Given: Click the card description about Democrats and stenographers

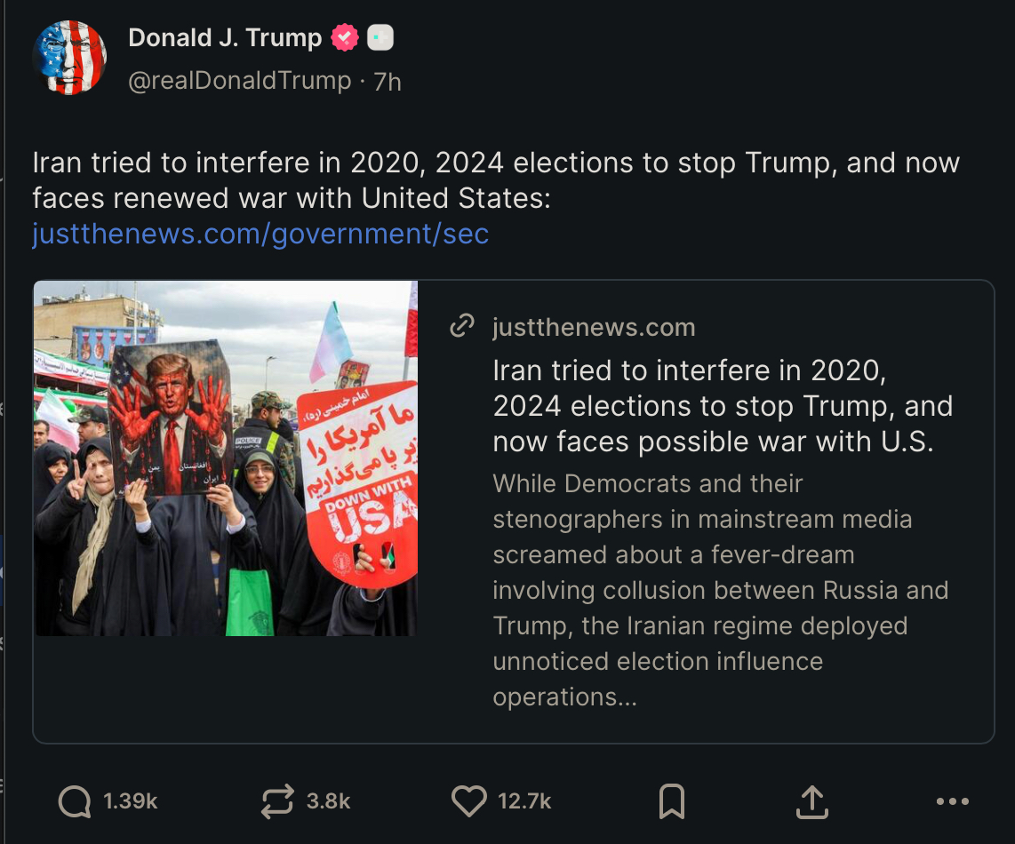Looking at the screenshot, I should (720, 590).
